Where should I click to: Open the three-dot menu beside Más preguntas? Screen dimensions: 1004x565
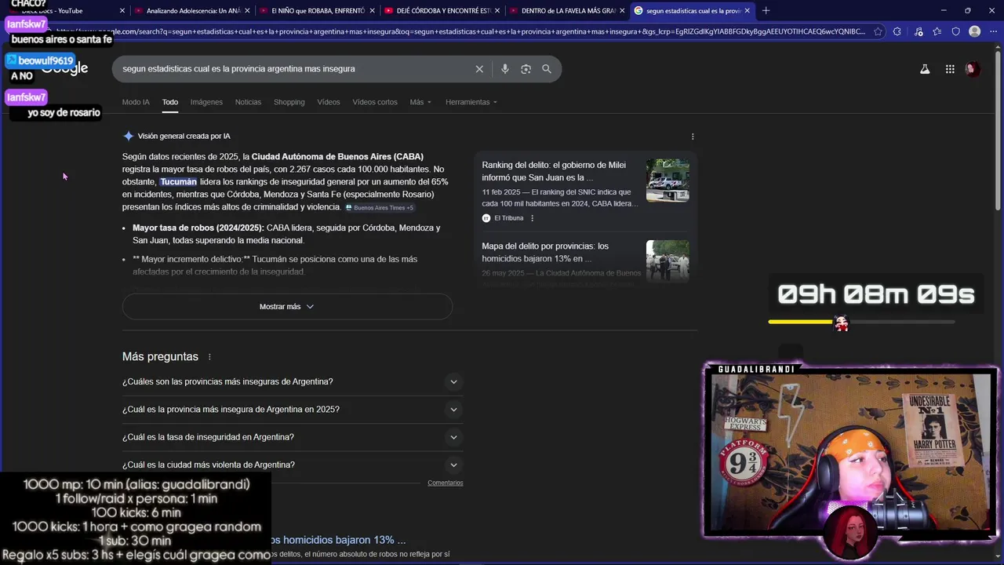tap(209, 357)
